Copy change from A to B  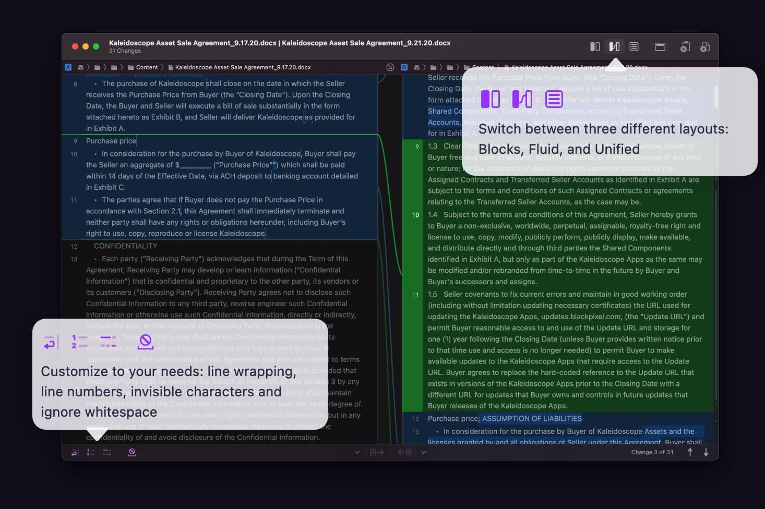[377, 452]
